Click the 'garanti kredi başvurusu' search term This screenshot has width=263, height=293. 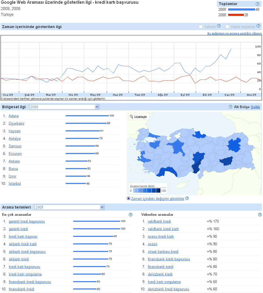click(27, 222)
